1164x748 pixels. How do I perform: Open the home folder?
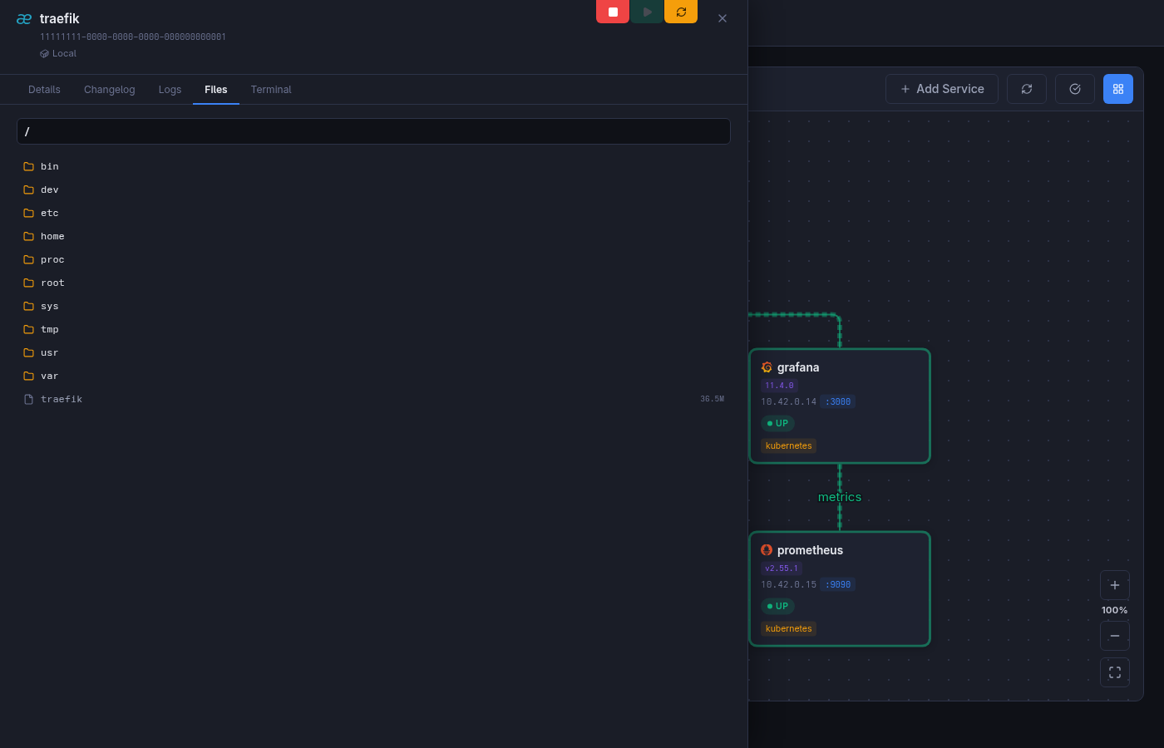[x=373, y=236]
